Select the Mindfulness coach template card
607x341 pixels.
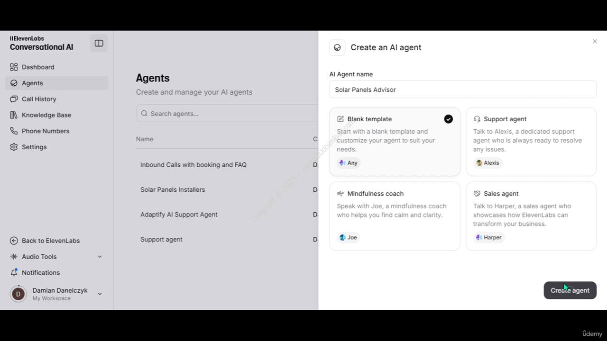click(x=395, y=216)
